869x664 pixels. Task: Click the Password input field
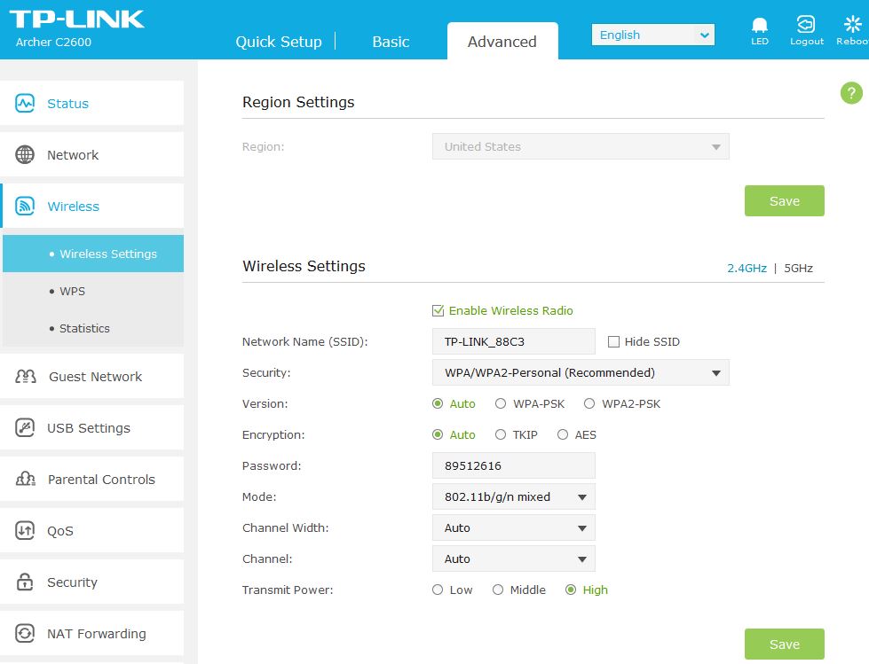point(514,465)
